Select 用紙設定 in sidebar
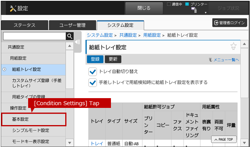This screenshot has height=147, width=250. click(x=33, y=58)
